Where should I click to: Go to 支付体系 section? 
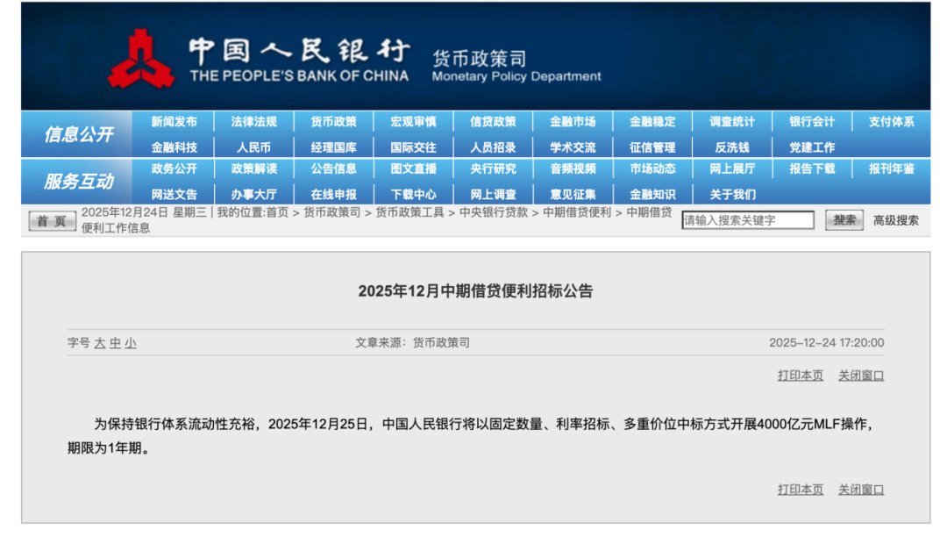coord(892,122)
